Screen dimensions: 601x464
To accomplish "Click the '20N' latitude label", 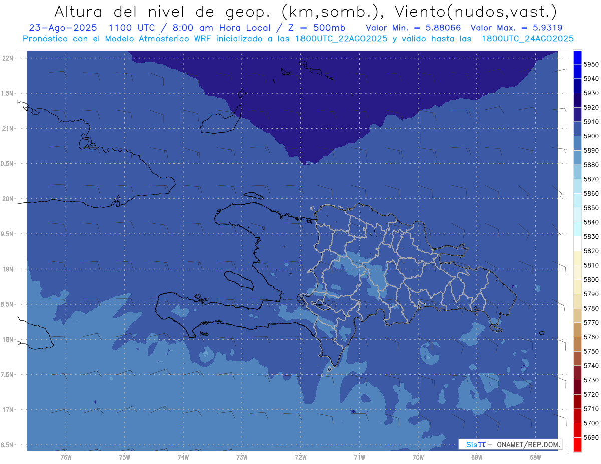I will coord(9,199).
